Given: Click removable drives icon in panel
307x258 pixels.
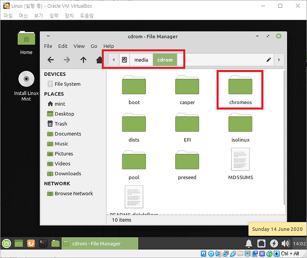Looking at the screenshot, I should [261, 244].
